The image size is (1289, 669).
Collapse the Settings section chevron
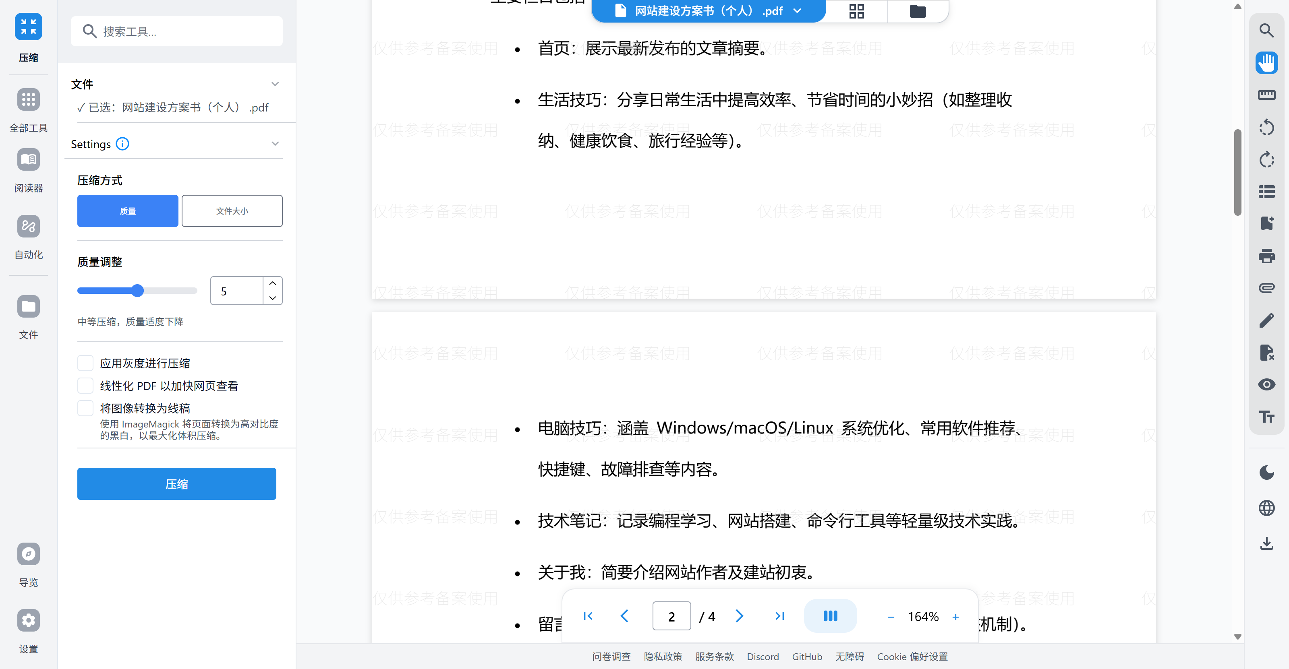click(x=275, y=144)
